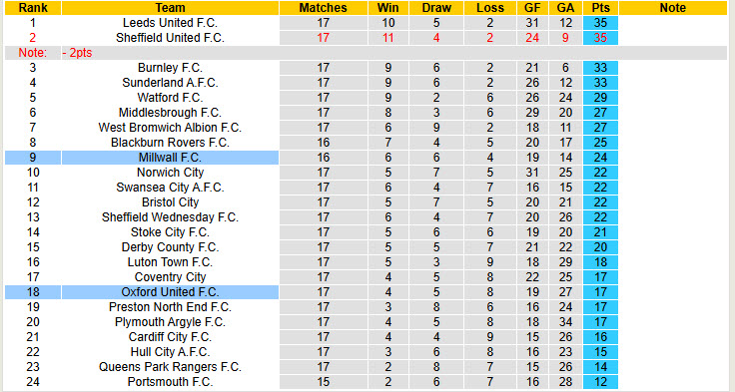Viewport: 735px width, 392px height.
Task: Open the Leeds United F.C. team link
Action: (x=170, y=23)
